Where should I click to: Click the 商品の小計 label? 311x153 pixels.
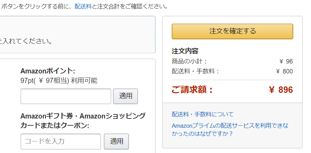point(189,61)
